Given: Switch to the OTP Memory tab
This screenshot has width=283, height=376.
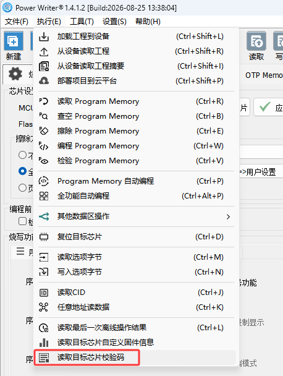Looking at the screenshot, I should coord(264,75).
